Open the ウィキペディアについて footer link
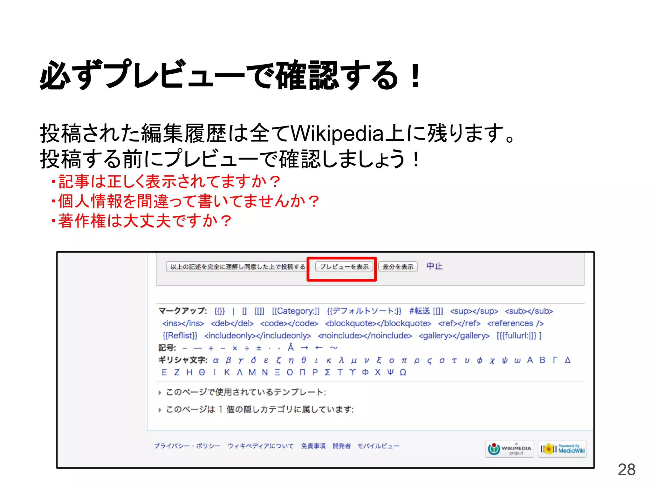 260,446
